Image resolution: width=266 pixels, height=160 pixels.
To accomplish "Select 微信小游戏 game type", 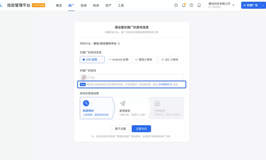I will click(x=145, y=60).
